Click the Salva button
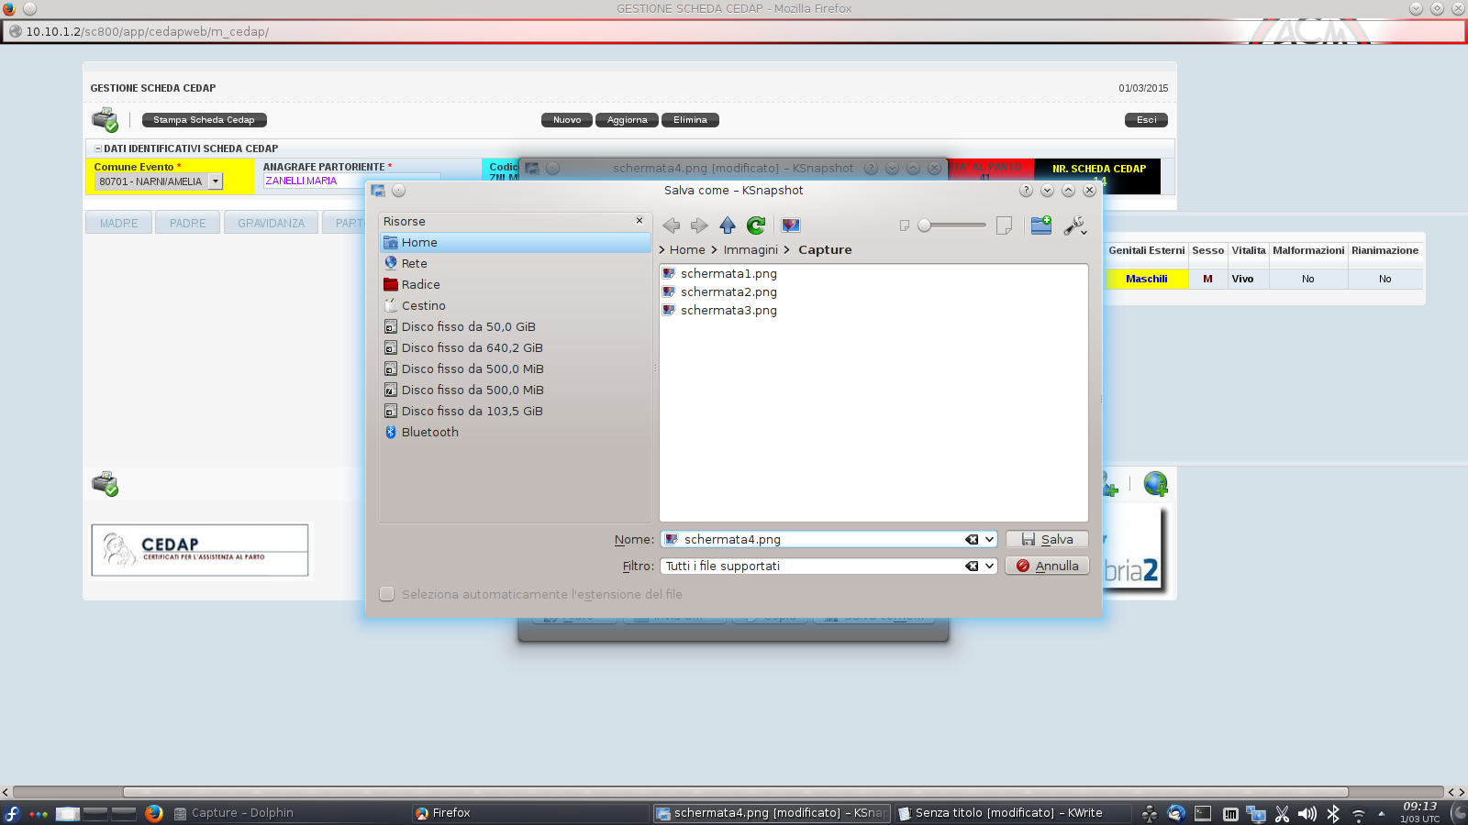This screenshot has width=1468, height=825. click(x=1047, y=539)
